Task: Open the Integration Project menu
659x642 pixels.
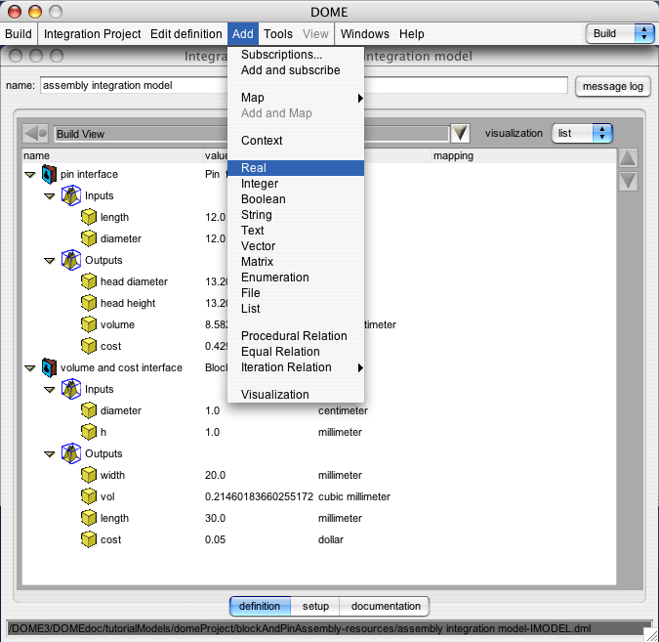Action: (92, 33)
